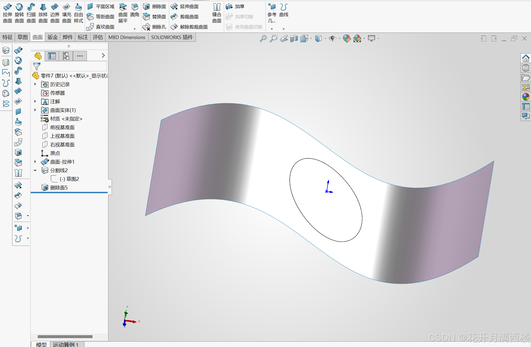
Task: Open the edit appearance color ball icon
Action: [x=347, y=38]
